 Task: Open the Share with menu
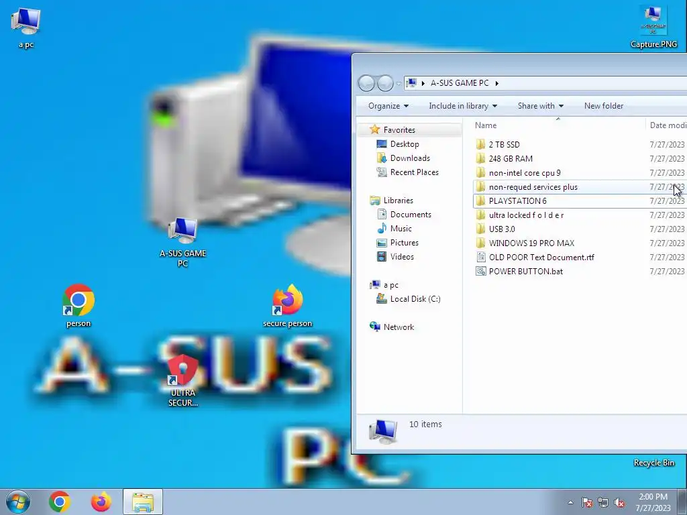pyautogui.click(x=540, y=106)
